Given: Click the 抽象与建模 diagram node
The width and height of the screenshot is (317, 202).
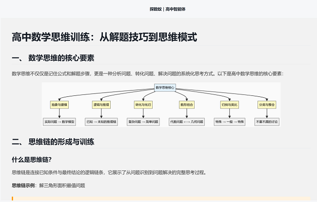Looking at the screenshot, I should [59, 105].
